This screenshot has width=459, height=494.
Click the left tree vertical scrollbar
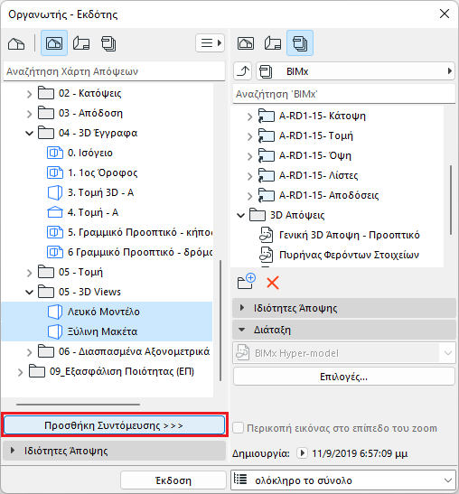[x=220, y=321]
